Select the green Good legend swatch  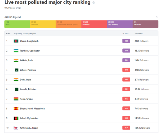click(x=17, y=24)
